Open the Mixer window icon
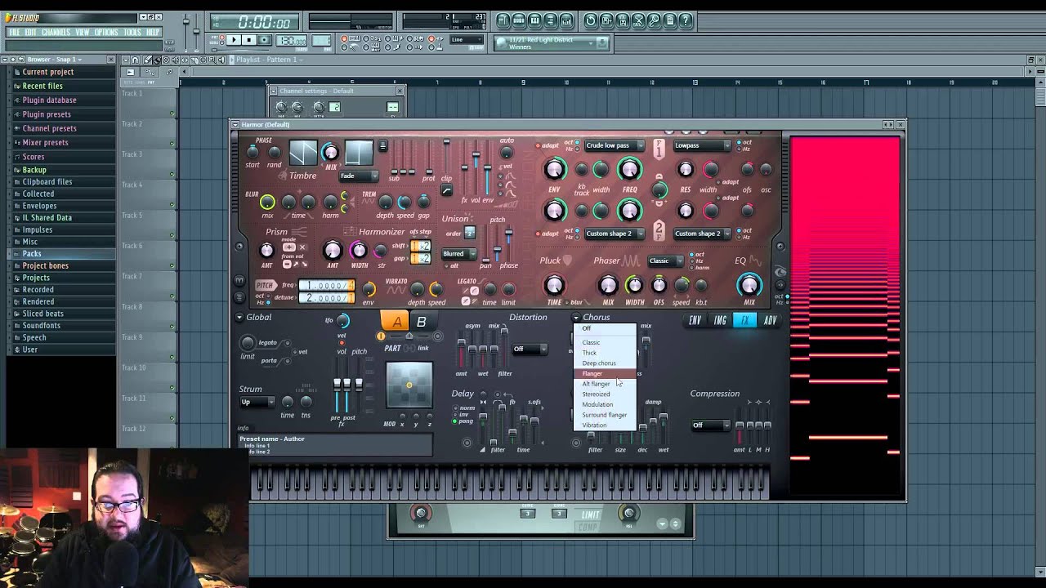Image resolution: width=1046 pixels, height=588 pixels. tap(567, 20)
